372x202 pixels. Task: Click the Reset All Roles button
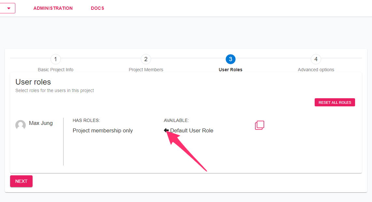[x=335, y=102]
